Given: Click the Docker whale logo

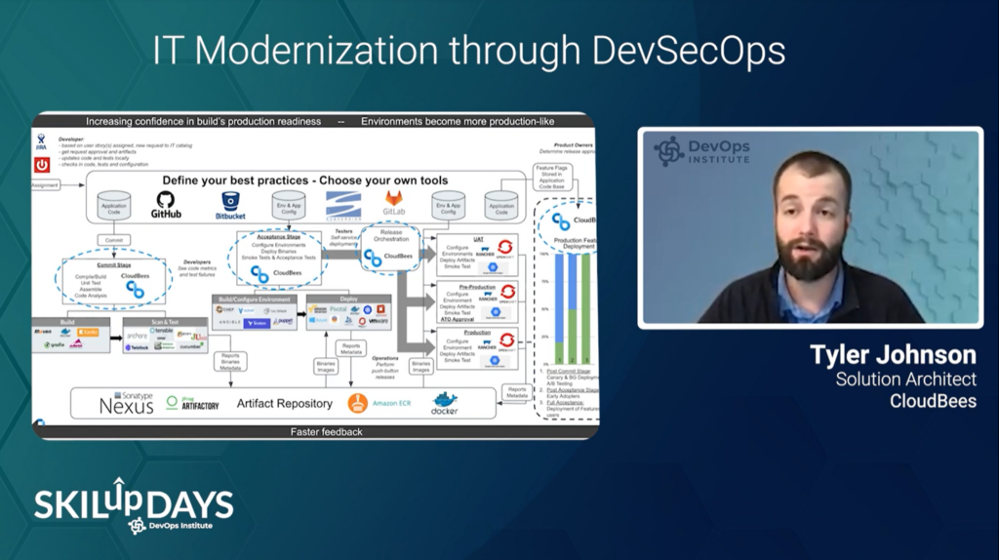Looking at the screenshot, I should click(444, 403).
